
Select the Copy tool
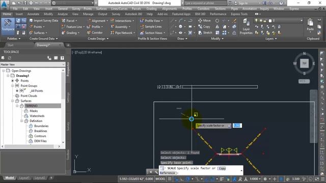(204, 26)
